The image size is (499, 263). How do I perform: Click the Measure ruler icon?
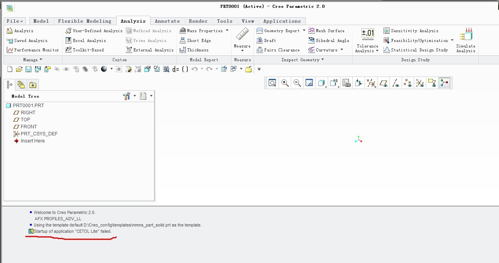242,35
